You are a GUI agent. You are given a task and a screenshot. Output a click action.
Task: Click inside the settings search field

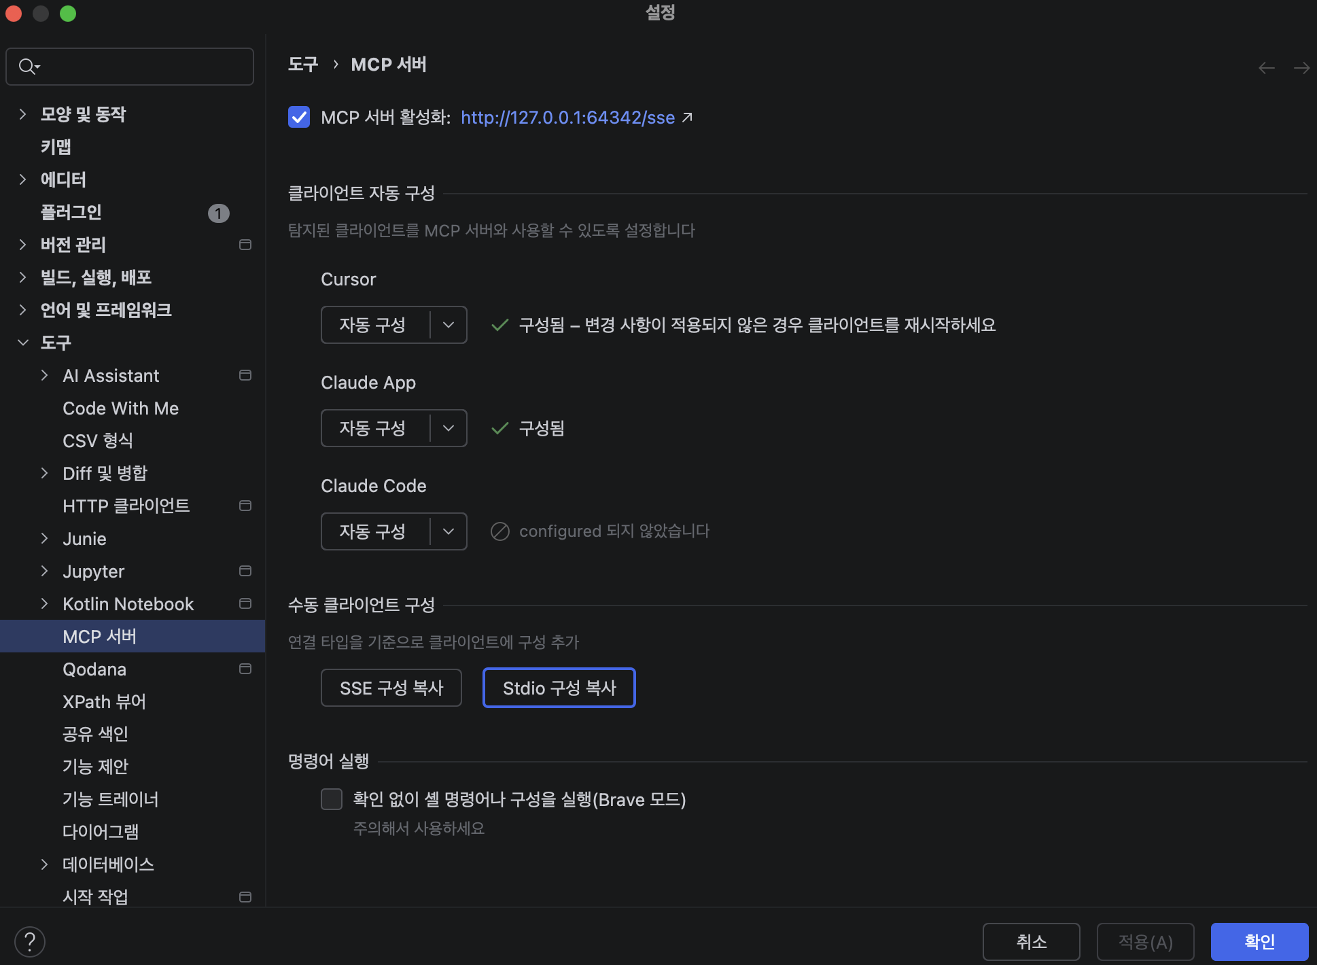(x=129, y=66)
